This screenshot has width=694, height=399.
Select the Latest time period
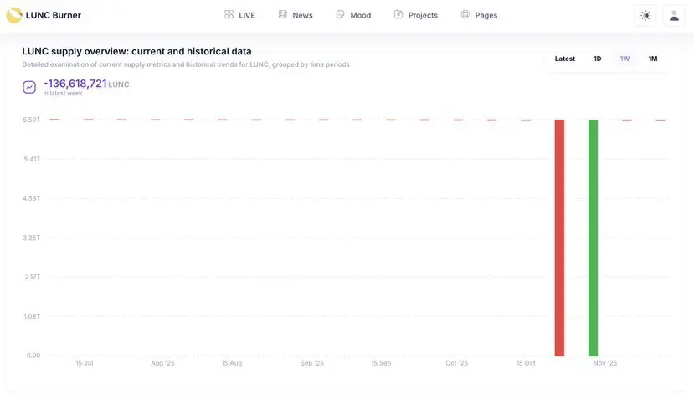[x=565, y=59]
